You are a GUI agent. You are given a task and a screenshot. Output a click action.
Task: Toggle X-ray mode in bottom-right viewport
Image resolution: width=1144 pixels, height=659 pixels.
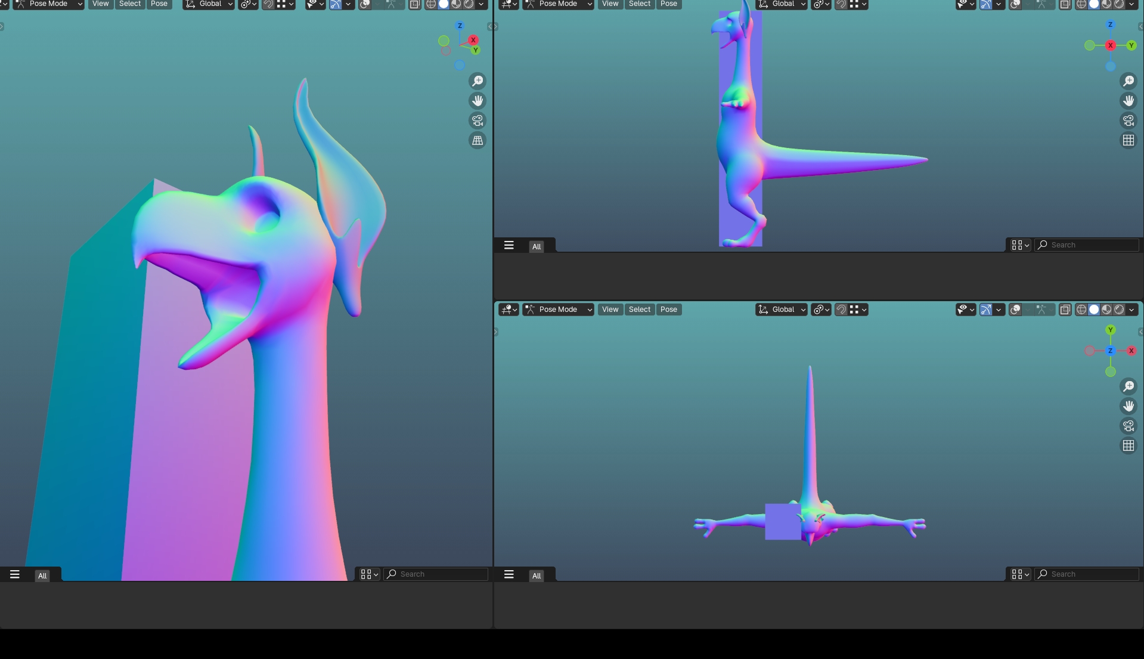click(1065, 310)
